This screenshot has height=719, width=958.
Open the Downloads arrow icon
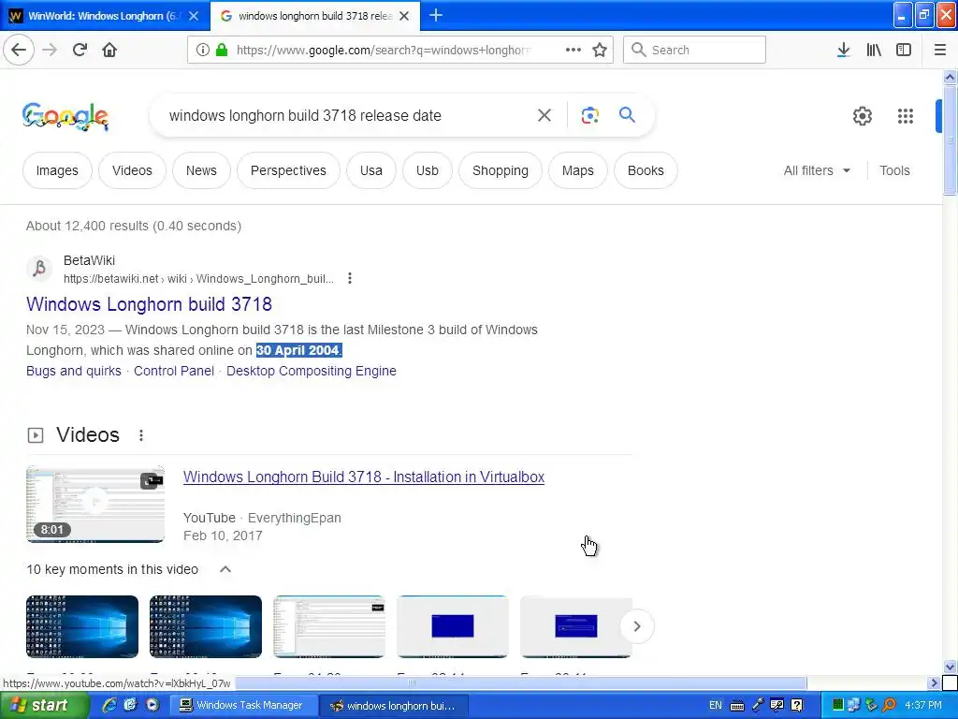[843, 50]
